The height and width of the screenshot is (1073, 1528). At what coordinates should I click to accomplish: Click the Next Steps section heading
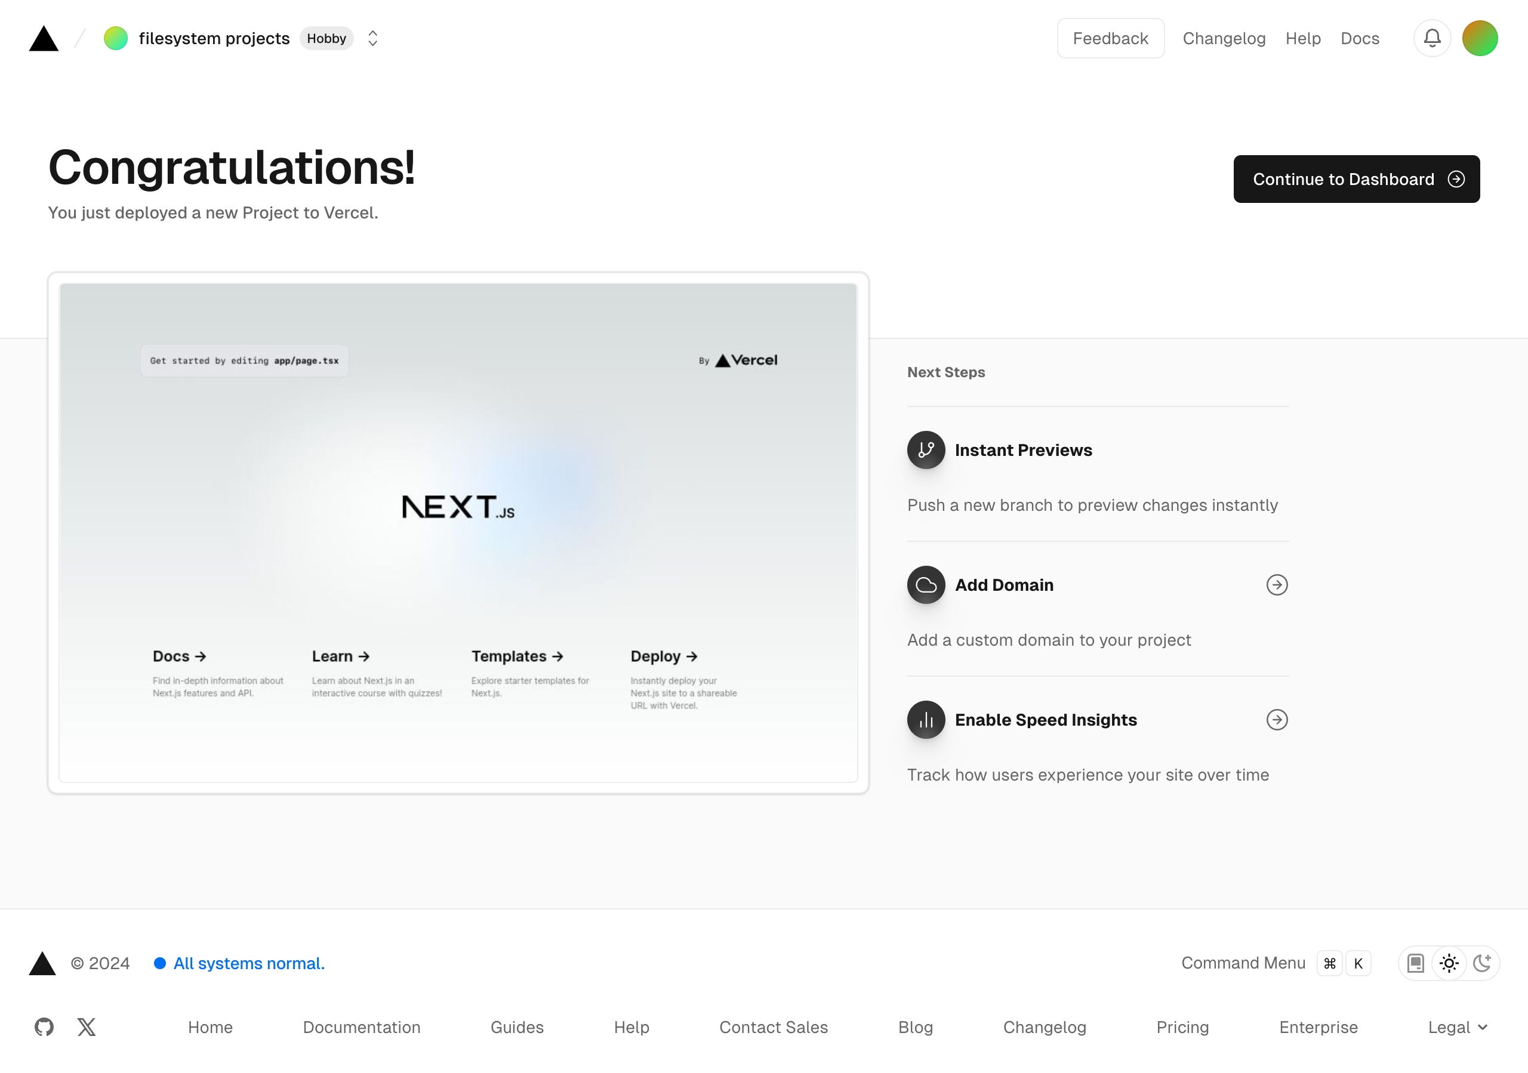945,372
